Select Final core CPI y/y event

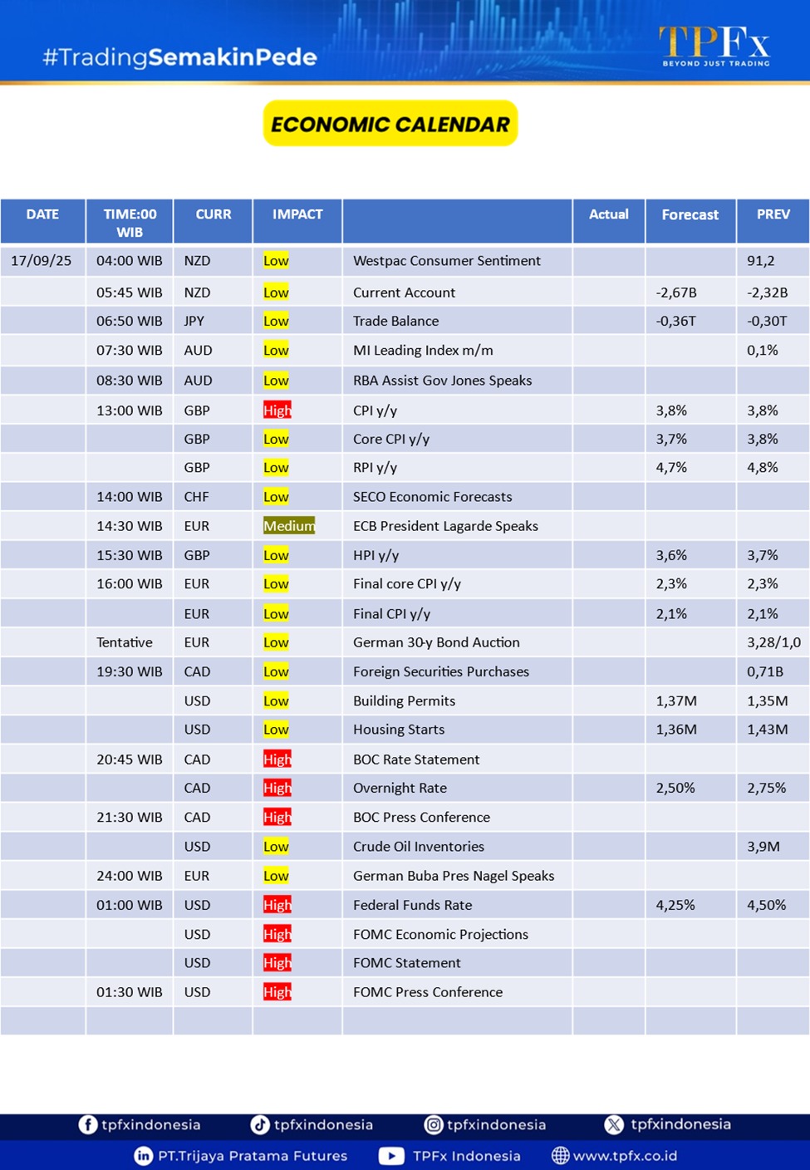[406, 584]
